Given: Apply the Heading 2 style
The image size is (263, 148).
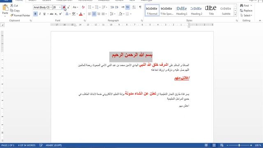Looking at the screenshot, I should (x=196, y=10).
